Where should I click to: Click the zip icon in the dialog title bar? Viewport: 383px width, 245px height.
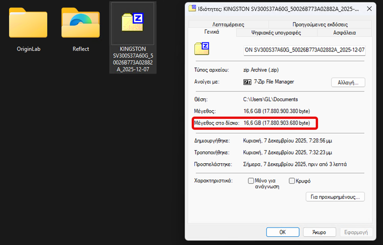(x=192, y=9)
